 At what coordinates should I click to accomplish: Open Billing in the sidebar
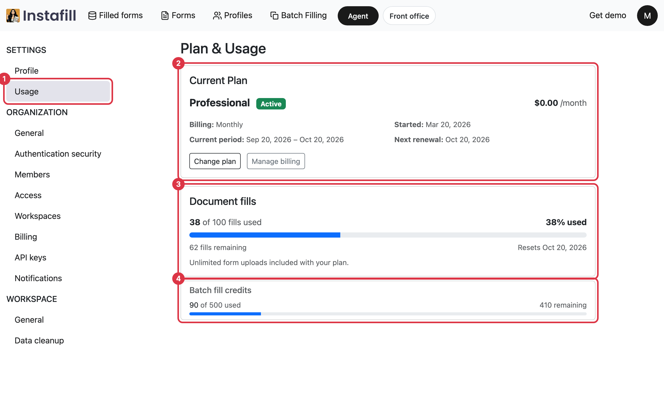coord(58,237)
